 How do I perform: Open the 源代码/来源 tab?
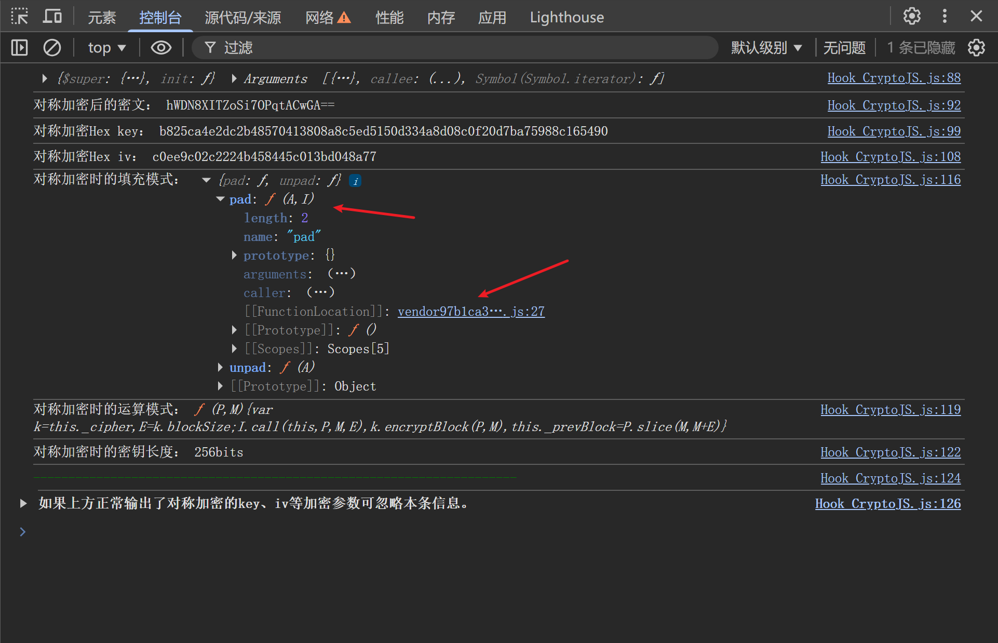(242, 18)
